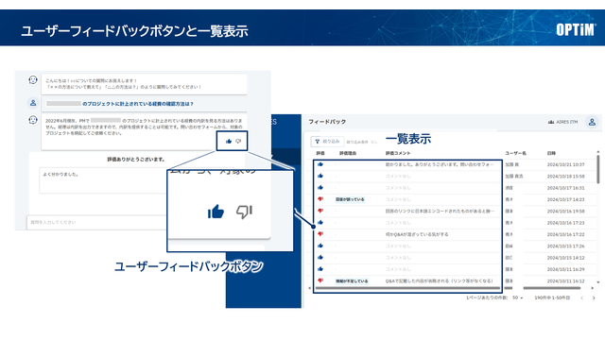Screen dimensions: 605x340
Task: Click the 回答が誤っている reason tag
Action: coord(350,199)
